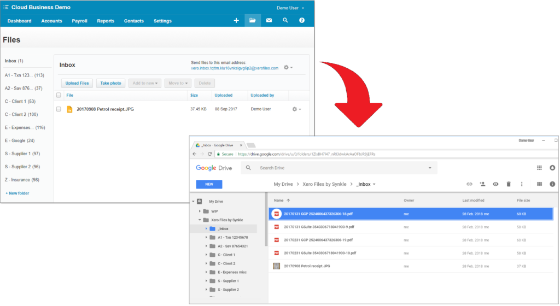Click the xero inbox email address link
This screenshot has height=306, width=560.
(234, 68)
